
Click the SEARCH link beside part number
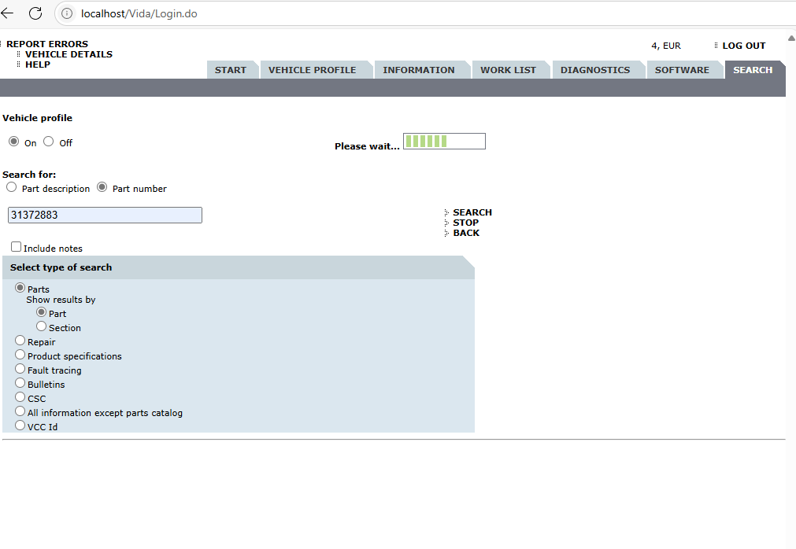pyautogui.click(x=472, y=212)
